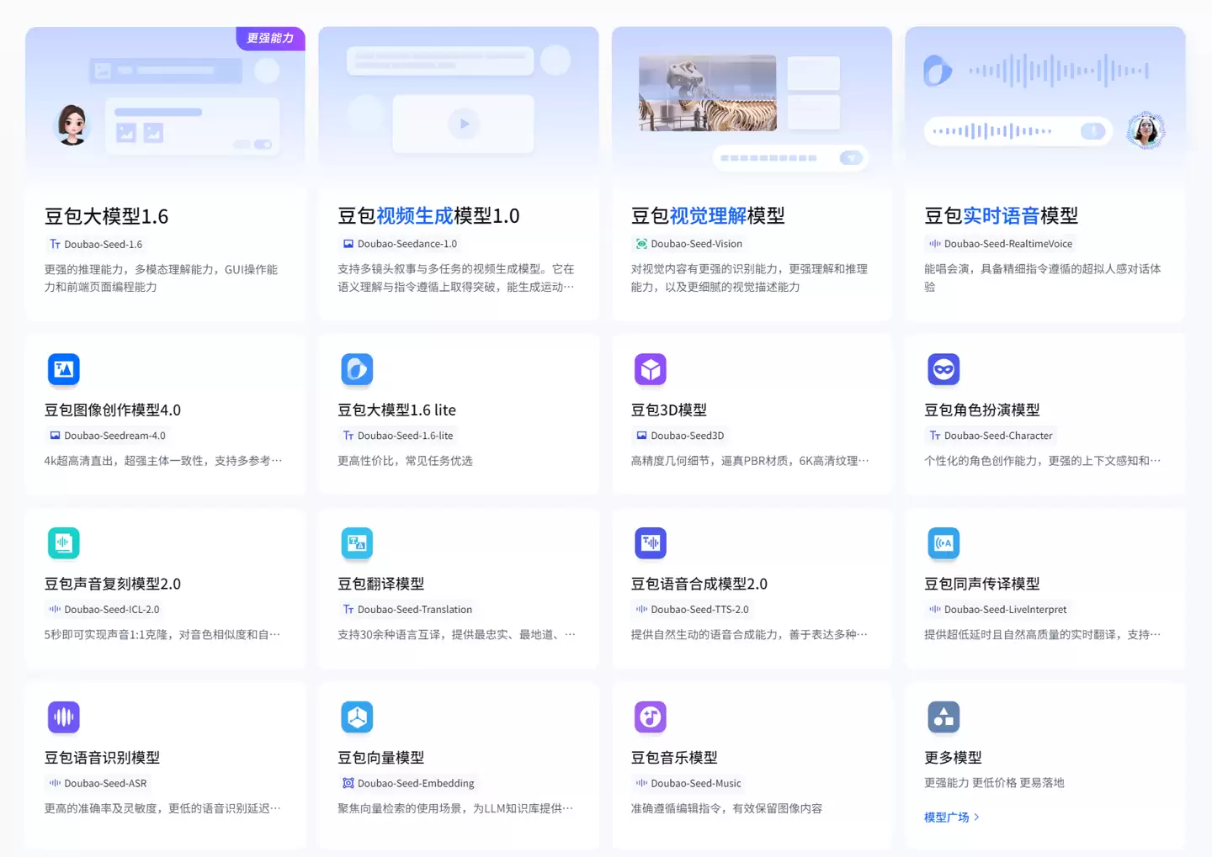Screen dimensions: 1212x857
Task: Click the Doubao-Seed-Embedding vector model icon
Action: click(357, 717)
